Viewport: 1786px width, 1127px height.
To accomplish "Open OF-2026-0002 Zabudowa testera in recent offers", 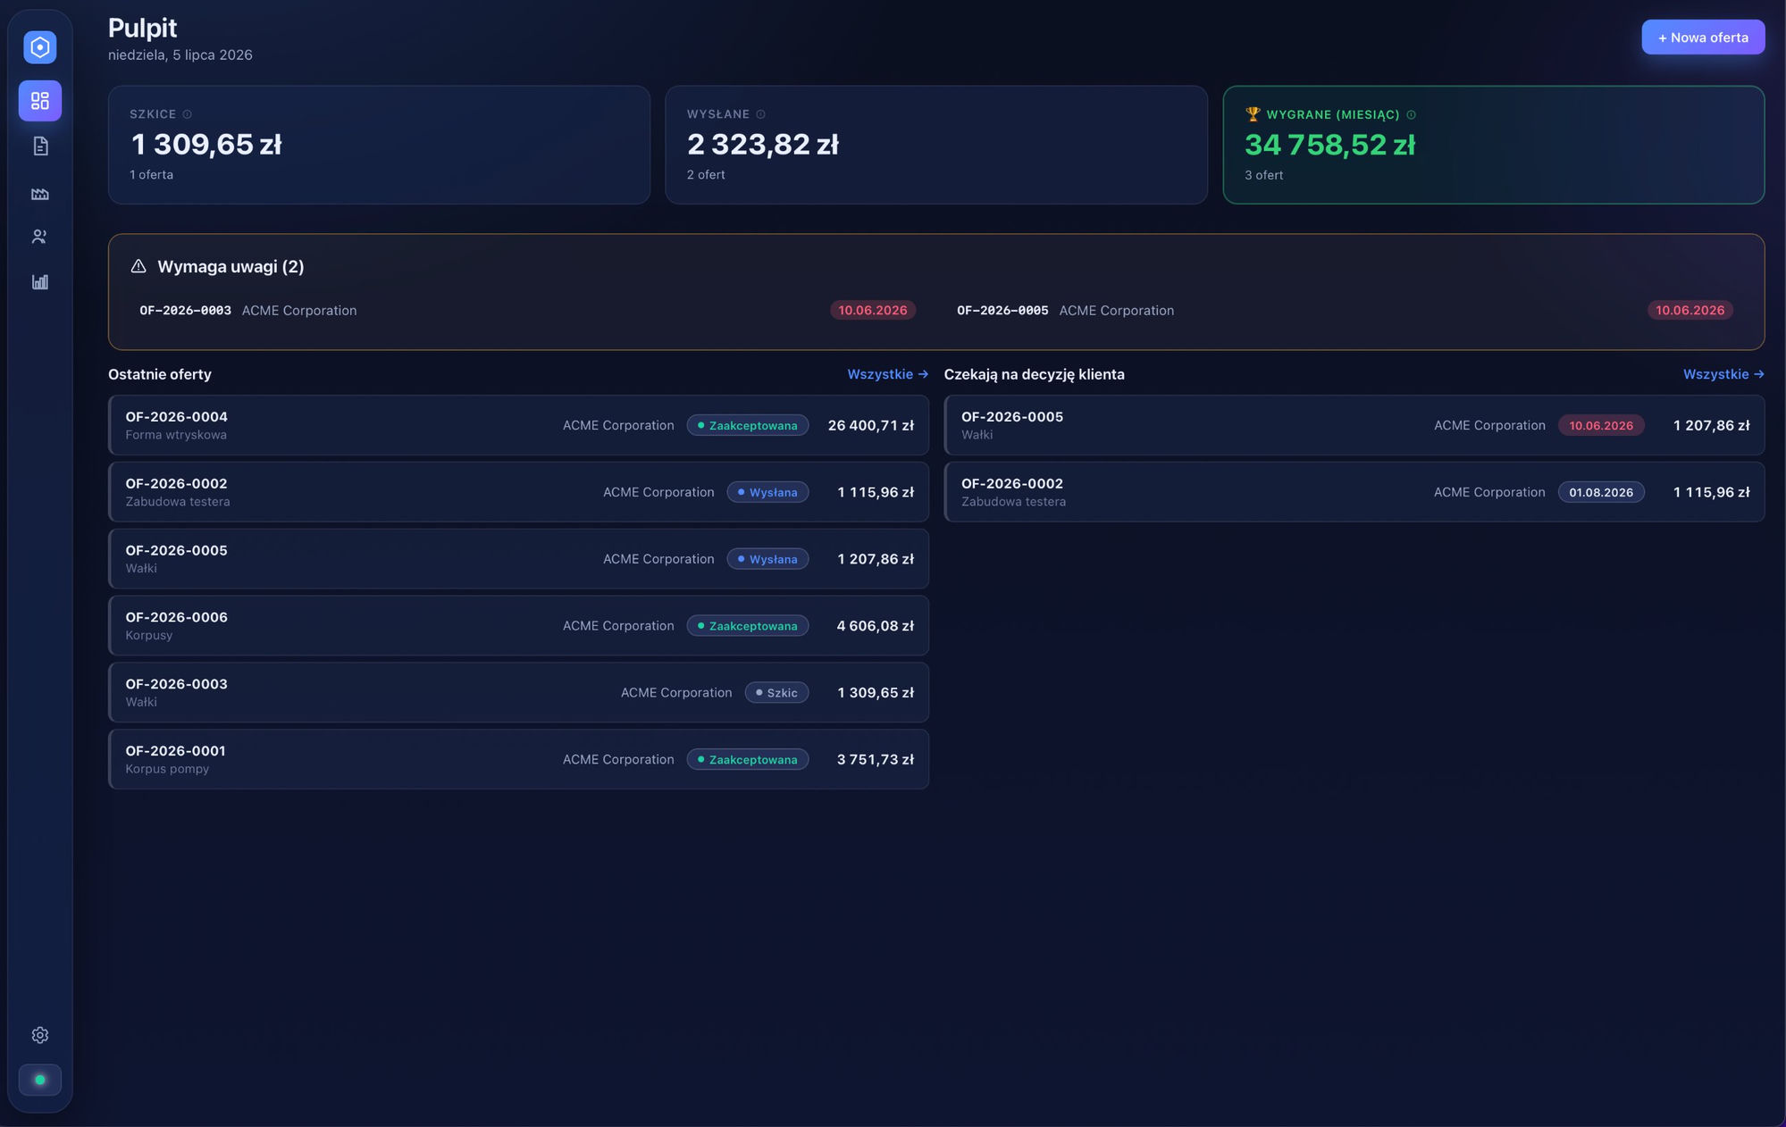I will click(x=518, y=492).
